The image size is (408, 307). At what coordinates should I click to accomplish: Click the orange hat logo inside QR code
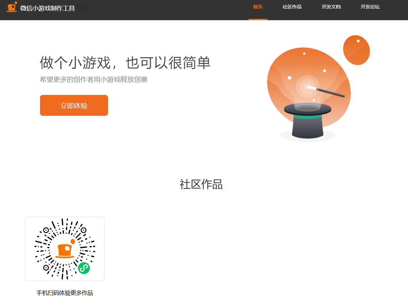(65, 249)
